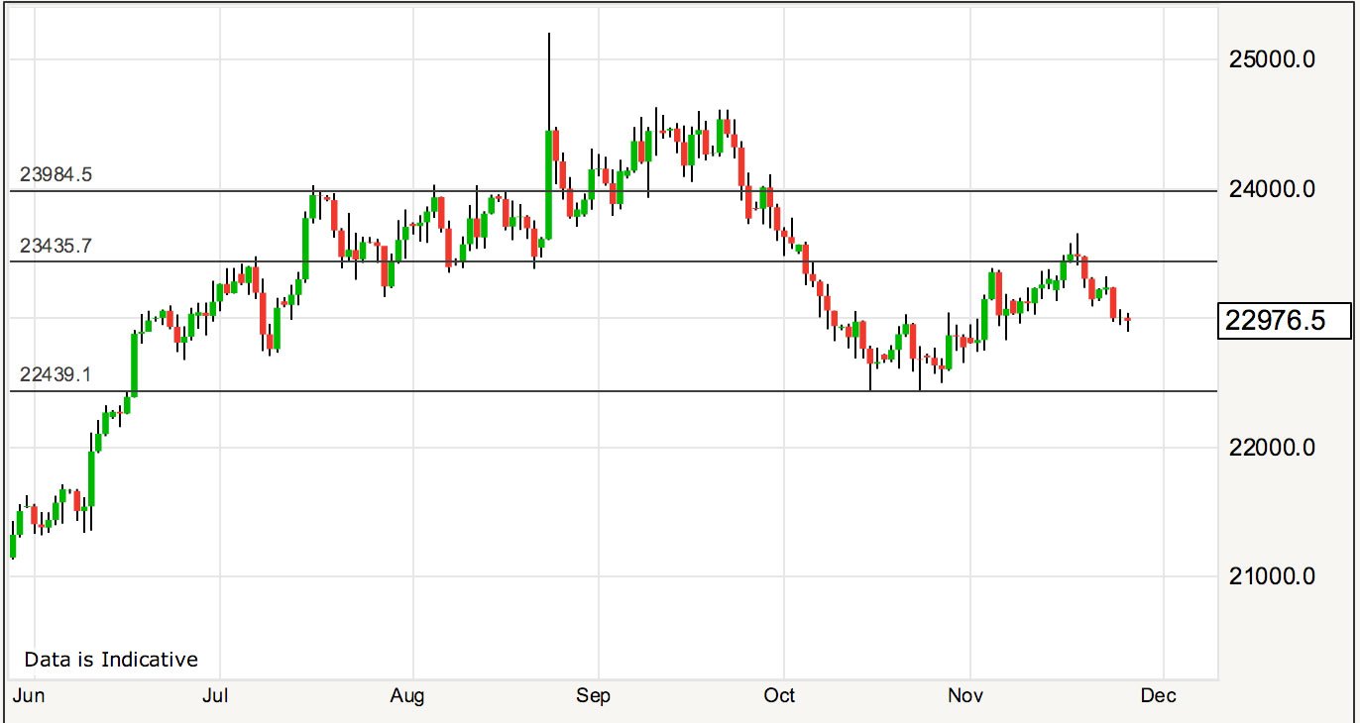Click the "Data is Indicative" notice text
The width and height of the screenshot is (1360, 723).
tap(111, 660)
